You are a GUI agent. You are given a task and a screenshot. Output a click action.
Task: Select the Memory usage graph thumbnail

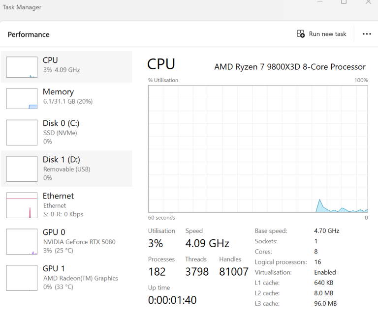[22, 99]
